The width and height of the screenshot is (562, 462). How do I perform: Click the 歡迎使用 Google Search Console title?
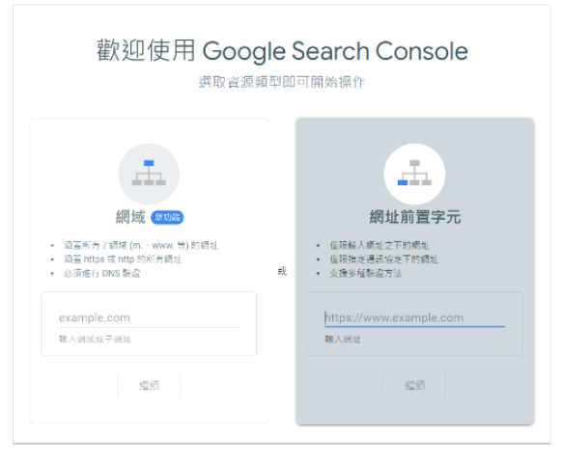click(x=282, y=50)
